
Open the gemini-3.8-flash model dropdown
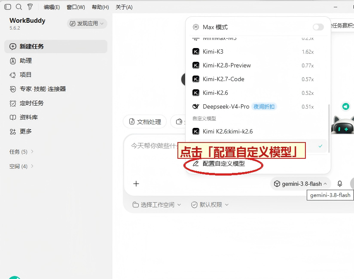(x=300, y=184)
